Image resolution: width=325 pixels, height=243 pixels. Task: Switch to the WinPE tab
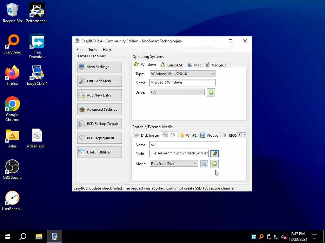[188, 135]
